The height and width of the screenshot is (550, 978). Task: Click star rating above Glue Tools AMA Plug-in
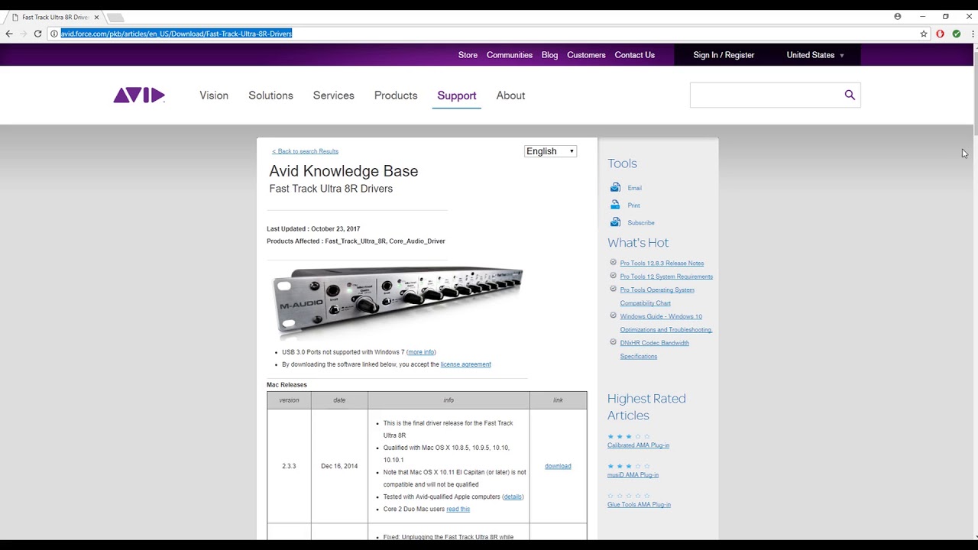click(x=629, y=495)
